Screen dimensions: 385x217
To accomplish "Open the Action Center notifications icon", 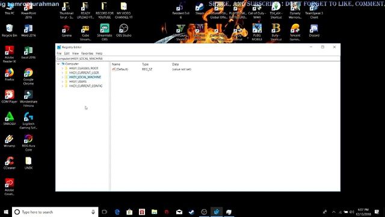I will 377,212.
